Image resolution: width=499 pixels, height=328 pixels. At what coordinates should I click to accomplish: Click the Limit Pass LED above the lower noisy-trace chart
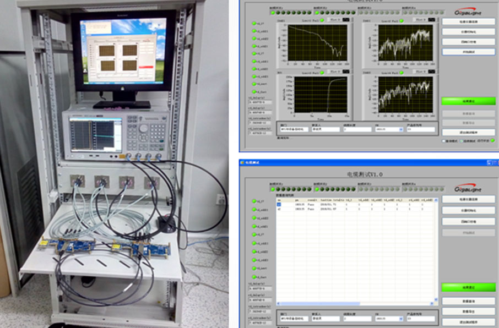[402, 73]
